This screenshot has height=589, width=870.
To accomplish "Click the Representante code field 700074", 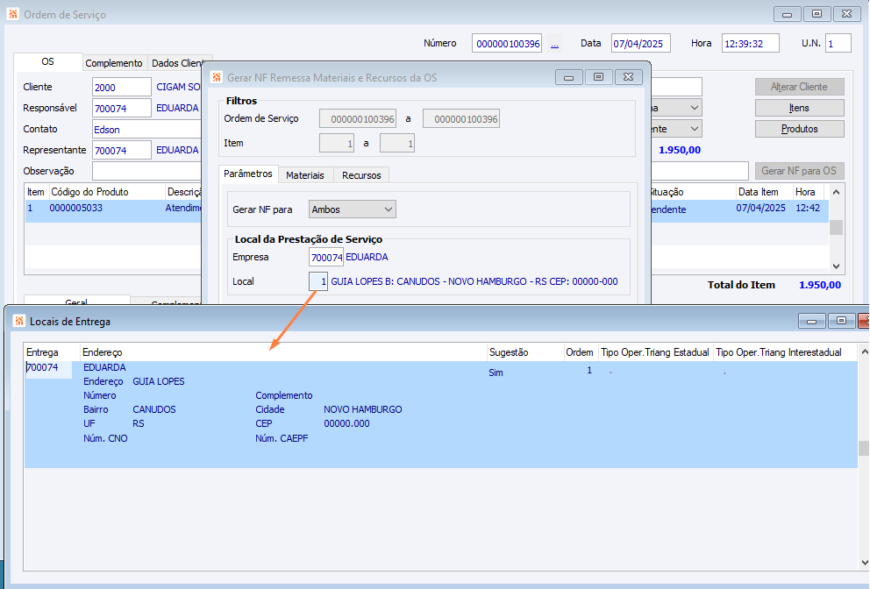I will point(122,150).
